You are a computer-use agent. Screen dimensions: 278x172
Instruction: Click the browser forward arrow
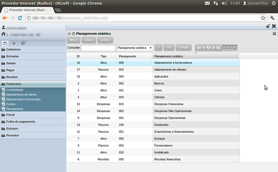click(12, 18)
